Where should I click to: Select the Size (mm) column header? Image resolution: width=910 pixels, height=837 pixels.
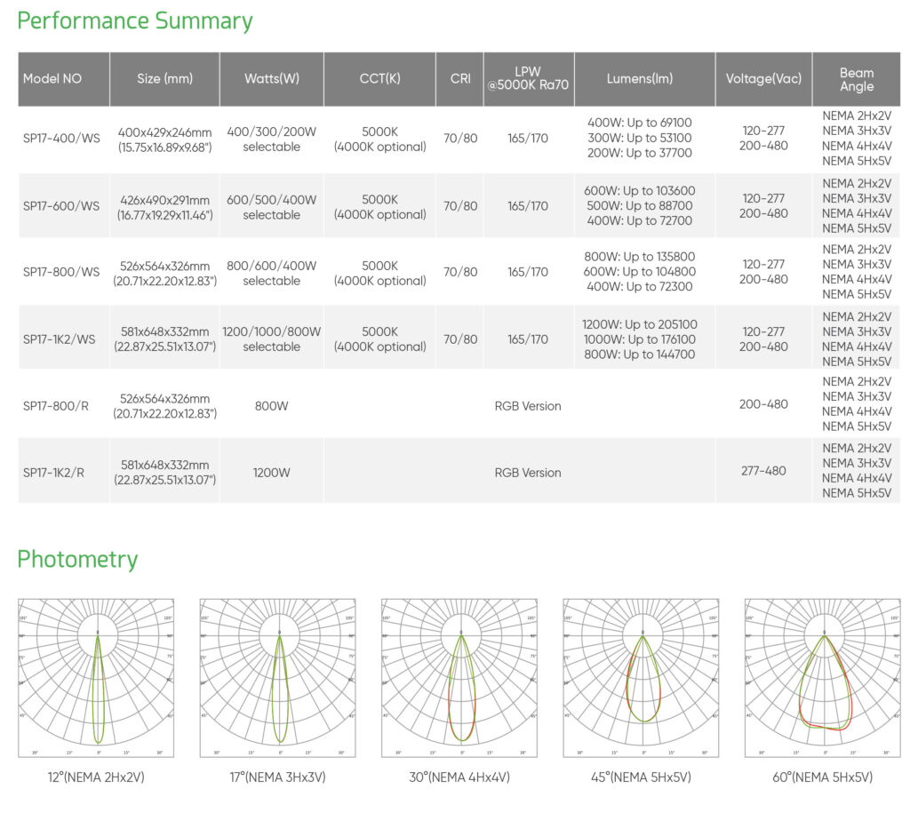coord(164,79)
